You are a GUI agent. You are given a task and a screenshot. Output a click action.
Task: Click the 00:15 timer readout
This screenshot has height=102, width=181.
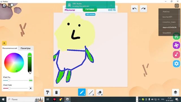pyautogui.click(x=112, y=10)
